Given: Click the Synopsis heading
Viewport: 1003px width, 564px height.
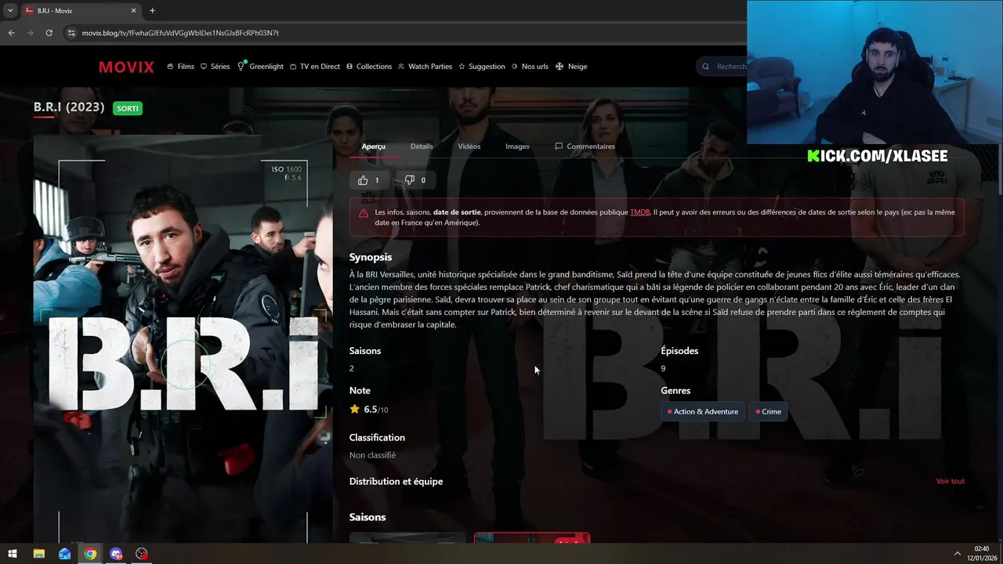Looking at the screenshot, I should click(x=371, y=257).
